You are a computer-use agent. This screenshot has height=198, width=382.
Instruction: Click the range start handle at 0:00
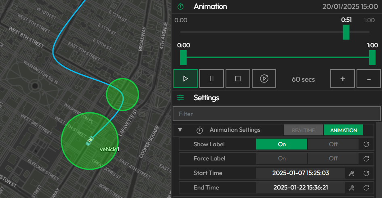coord(184,57)
